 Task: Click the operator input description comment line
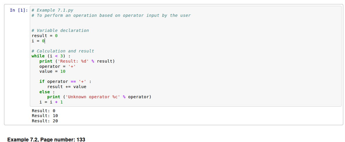coord(111,15)
